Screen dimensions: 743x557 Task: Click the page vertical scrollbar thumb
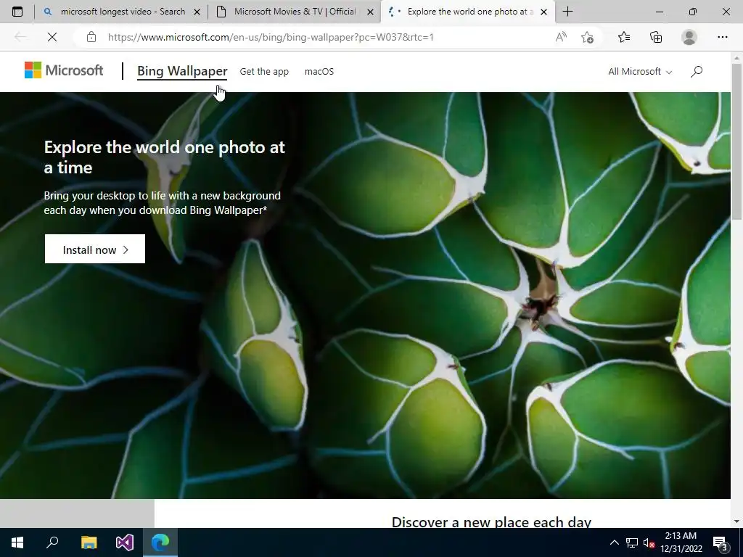(x=736, y=141)
